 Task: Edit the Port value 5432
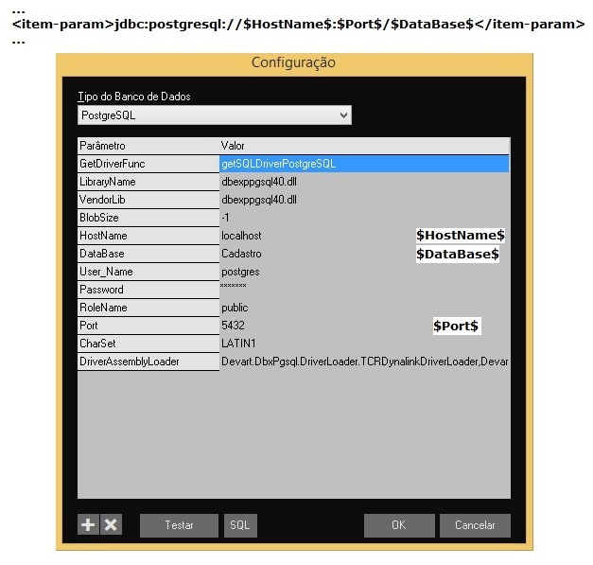(x=233, y=326)
